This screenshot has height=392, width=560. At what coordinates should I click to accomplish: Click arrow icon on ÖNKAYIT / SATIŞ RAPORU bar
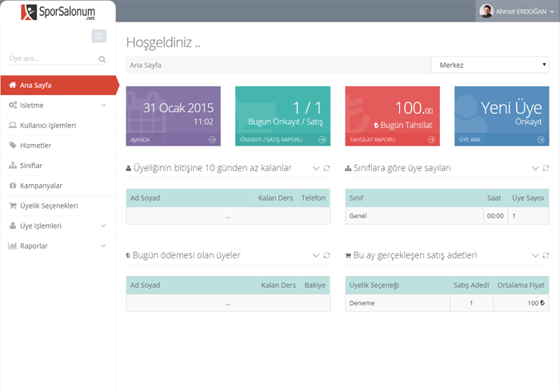click(322, 139)
